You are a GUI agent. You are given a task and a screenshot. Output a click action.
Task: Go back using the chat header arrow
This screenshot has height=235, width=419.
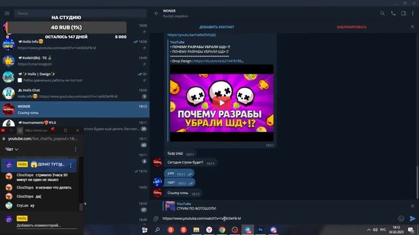156,13
